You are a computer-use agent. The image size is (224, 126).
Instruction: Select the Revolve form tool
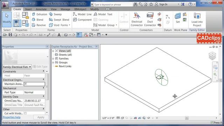click(x=39, y=25)
